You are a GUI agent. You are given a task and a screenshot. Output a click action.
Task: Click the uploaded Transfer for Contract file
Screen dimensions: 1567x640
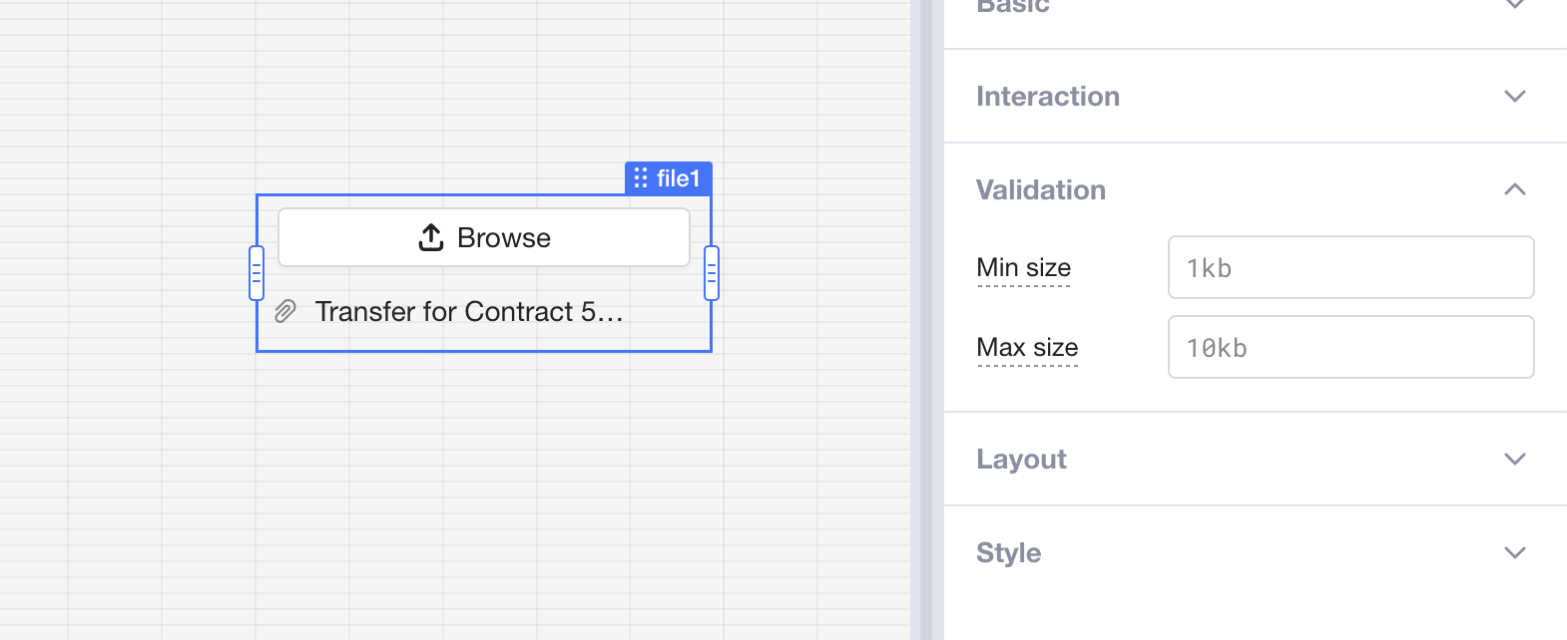click(469, 312)
